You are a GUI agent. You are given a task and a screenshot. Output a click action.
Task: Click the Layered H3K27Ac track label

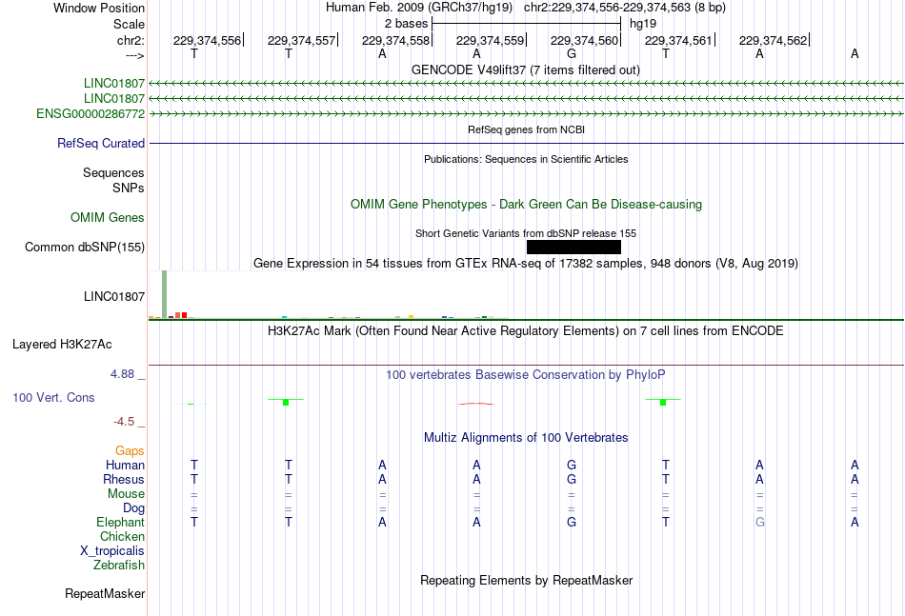point(62,345)
